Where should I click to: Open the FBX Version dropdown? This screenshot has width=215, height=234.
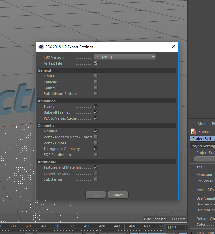point(125,57)
